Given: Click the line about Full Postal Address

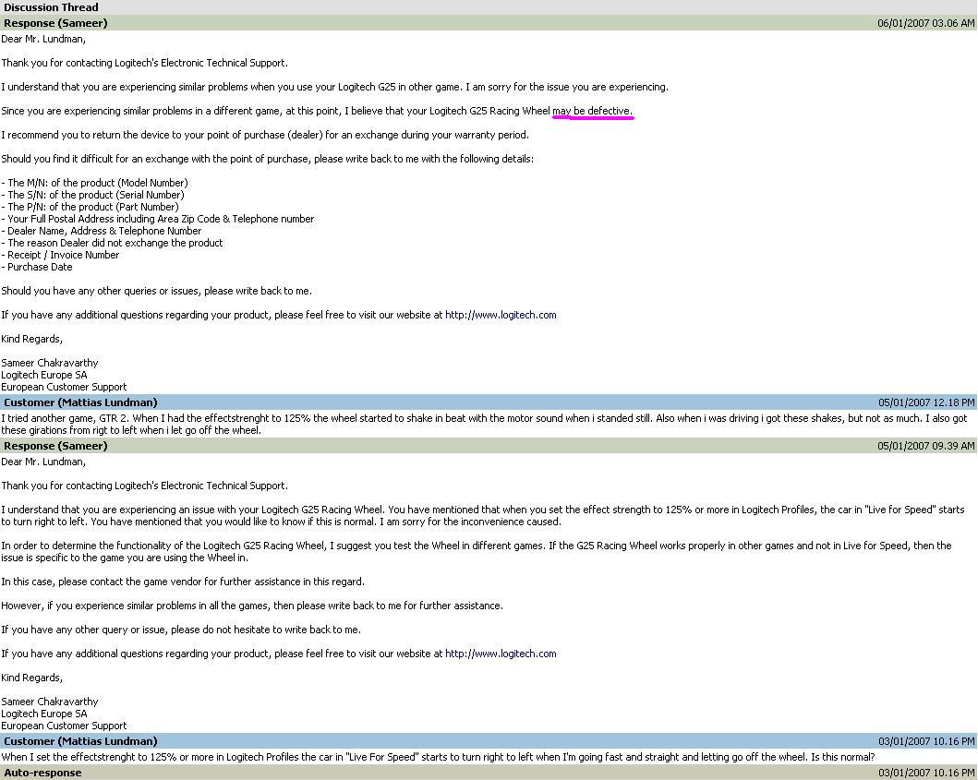Looking at the screenshot, I should (x=158, y=219).
